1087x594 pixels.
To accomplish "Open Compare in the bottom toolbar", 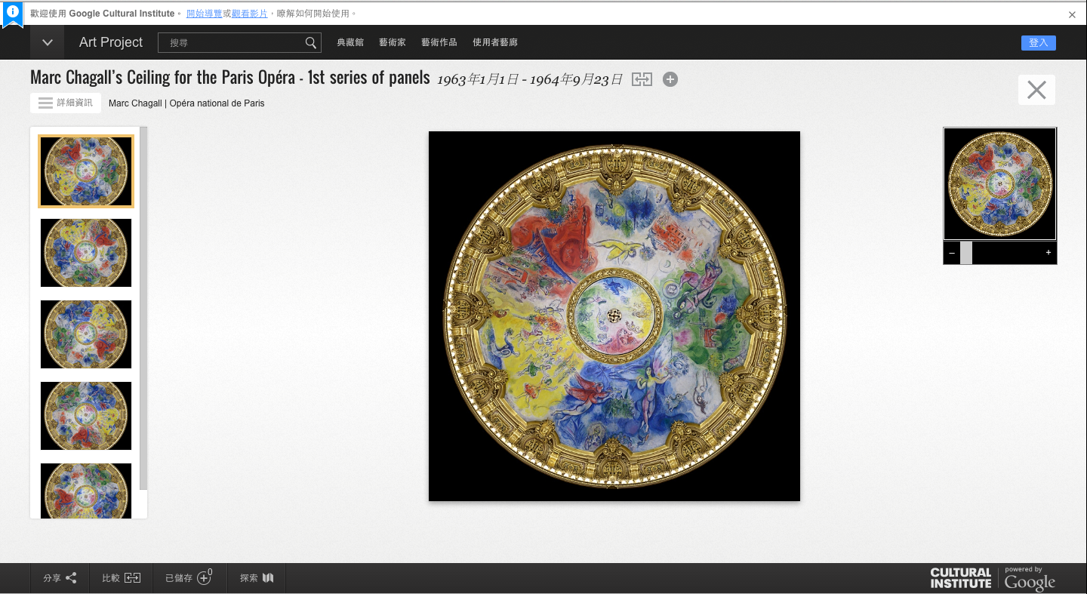I will click(x=122, y=578).
